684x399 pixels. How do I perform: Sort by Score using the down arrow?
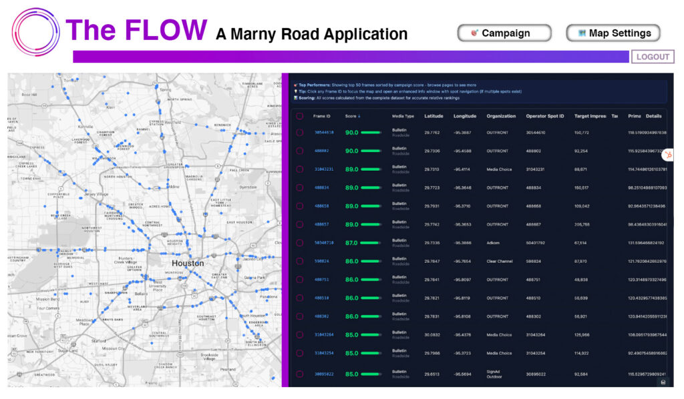[359, 116]
